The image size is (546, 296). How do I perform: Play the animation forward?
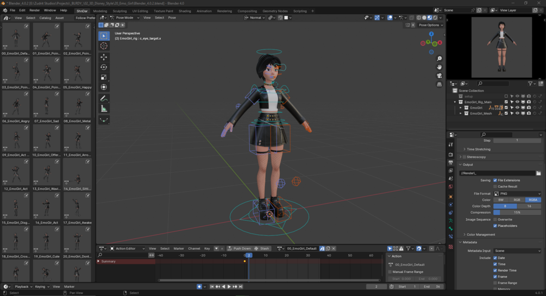pyautogui.click(x=229, y=287)
